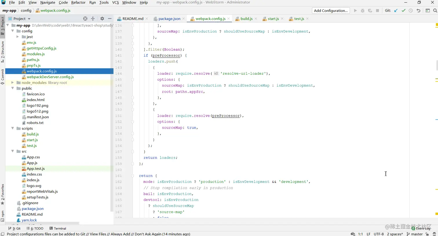This screenshot has height=236, width=438.
Task: Collapse the scripts folder
Action: click(x=12, y=128)
